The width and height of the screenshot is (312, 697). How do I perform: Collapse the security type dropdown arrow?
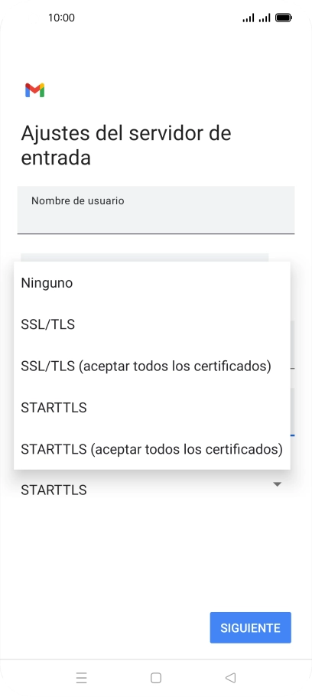coord(277,484)
